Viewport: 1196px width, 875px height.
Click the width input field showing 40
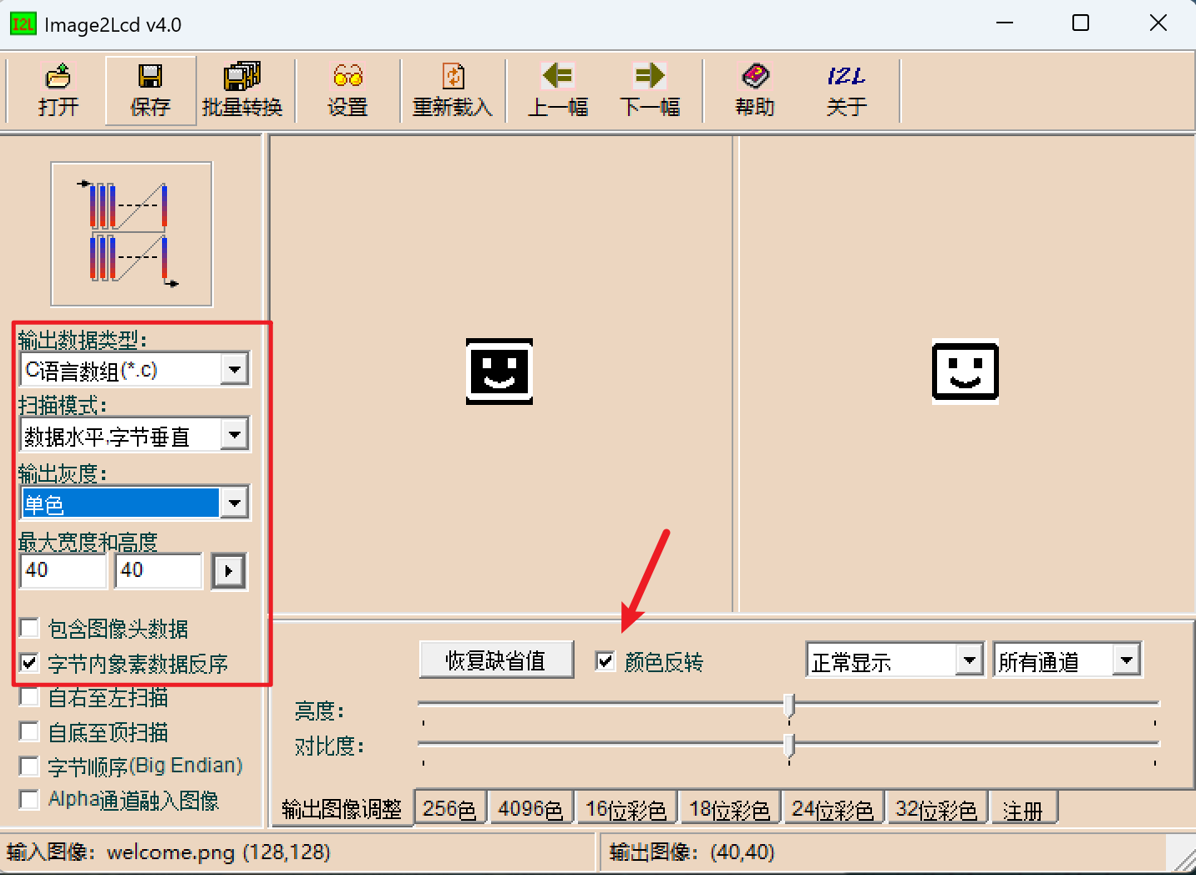pyautogui.click(x=63, y=571)
